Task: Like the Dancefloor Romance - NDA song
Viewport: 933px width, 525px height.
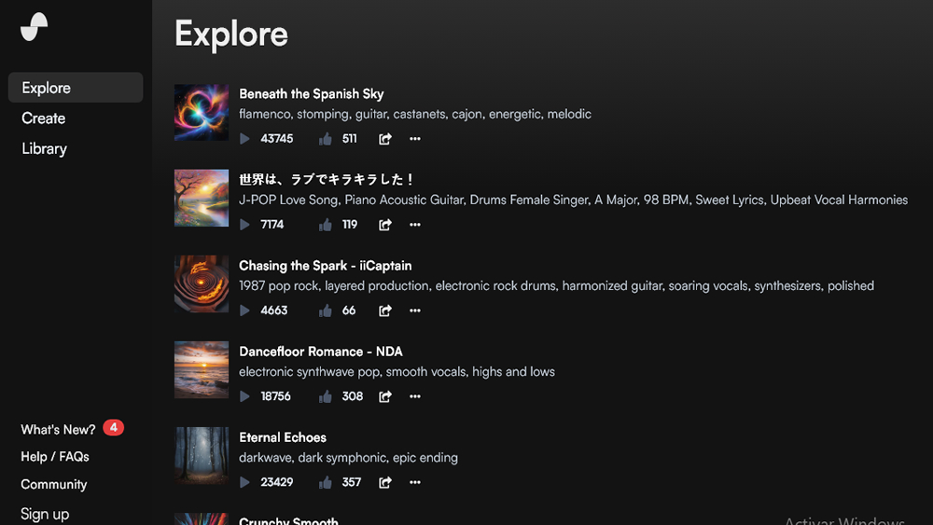Action: 326,396
